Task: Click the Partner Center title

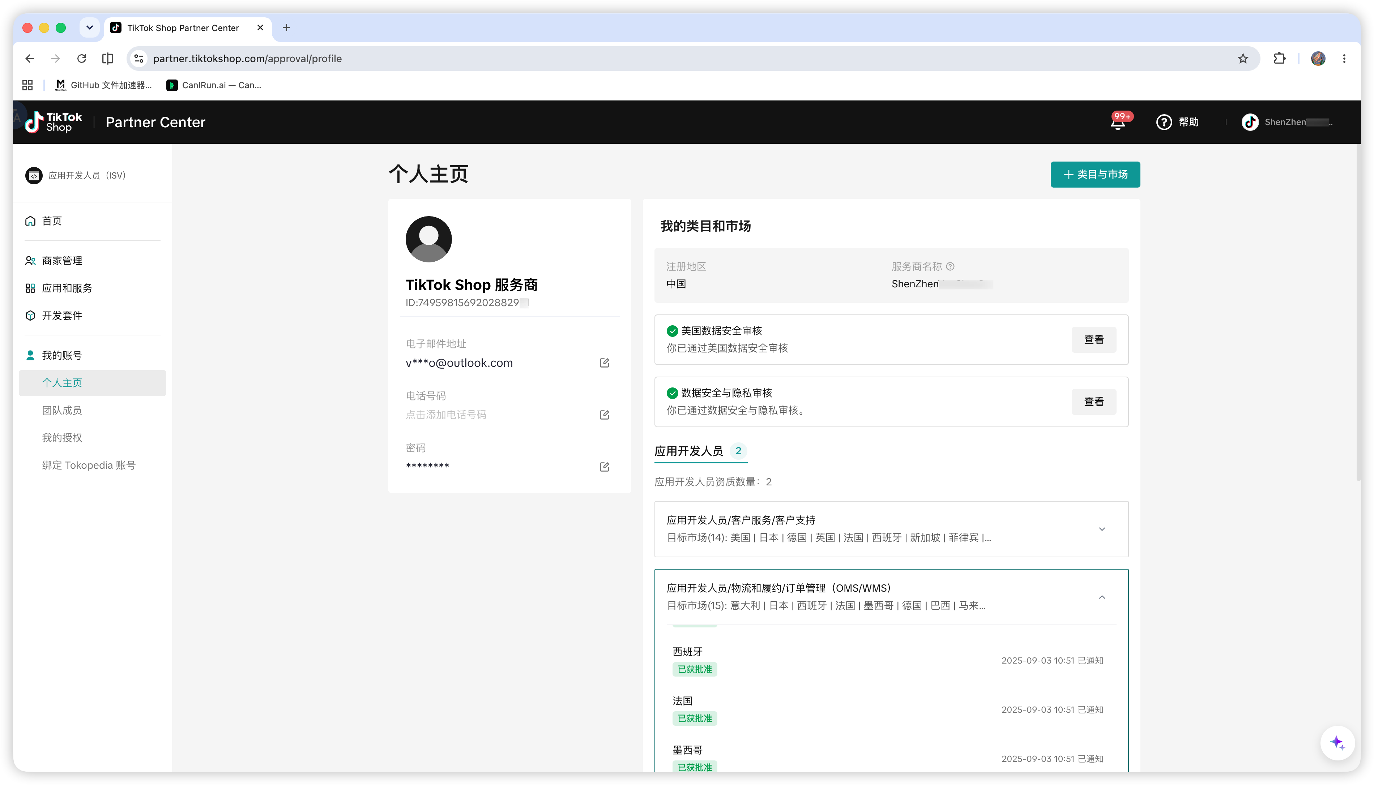Action: 155,123
